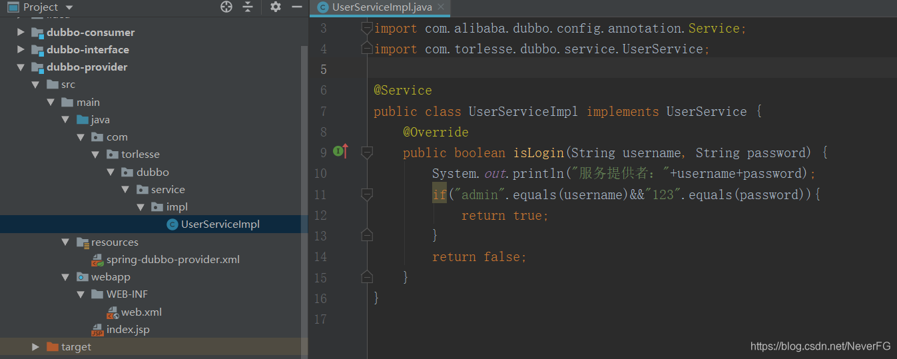Click line number 5 in the gutter
The width and height of the screenshot is (897, 359).
point(323,69)
